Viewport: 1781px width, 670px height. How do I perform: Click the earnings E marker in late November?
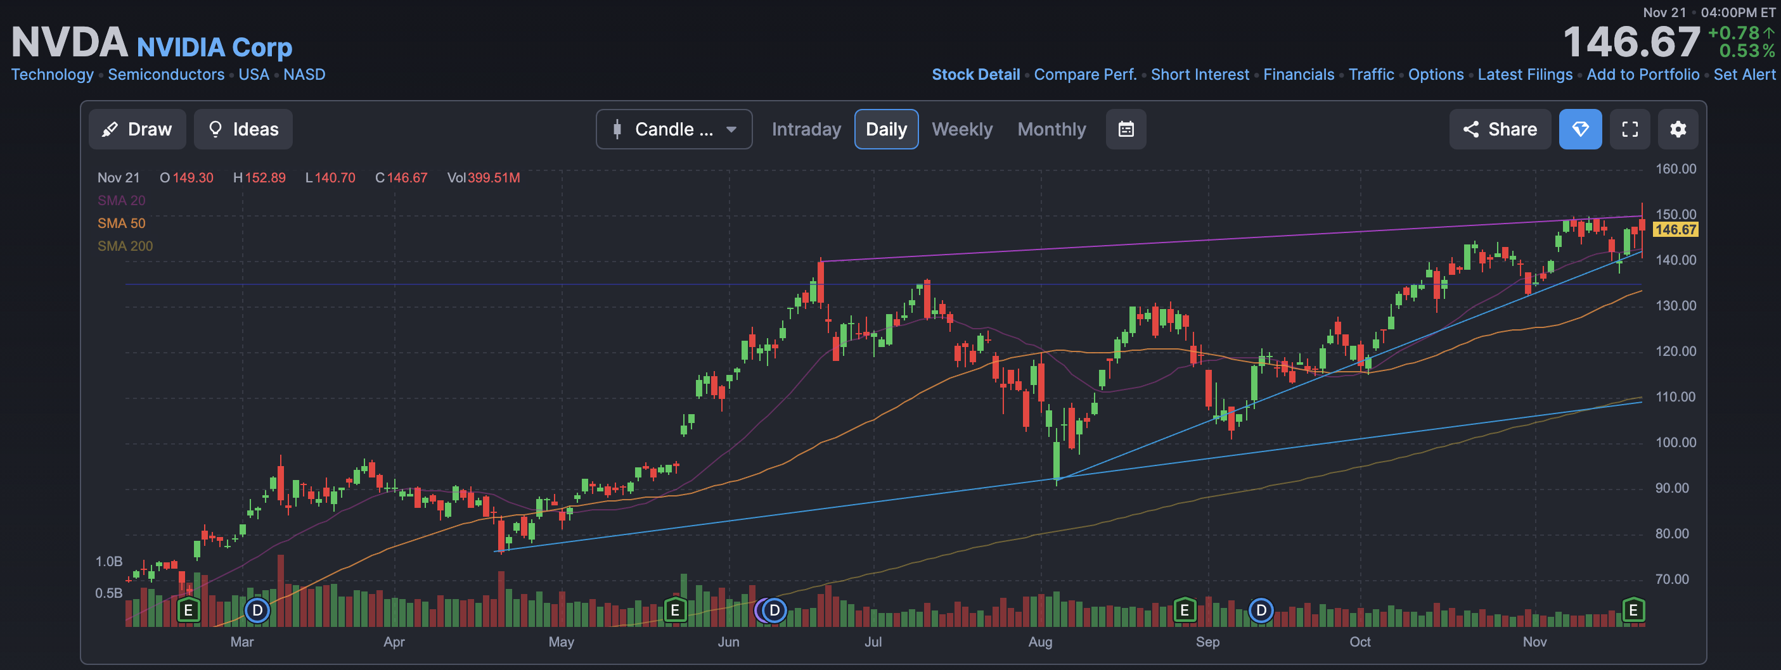pyautogui.click(x=1633, y=610)
